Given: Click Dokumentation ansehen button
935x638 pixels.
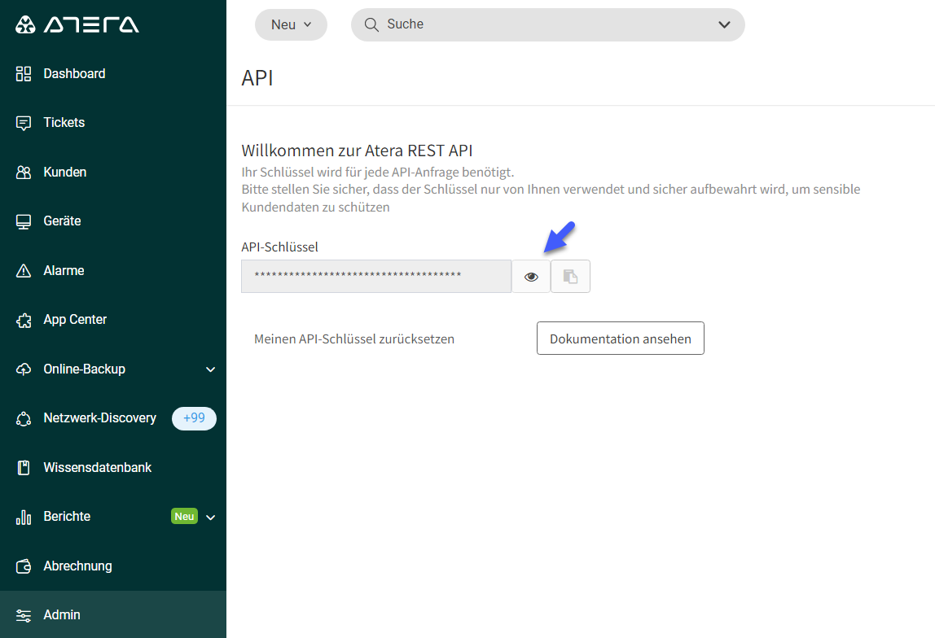Looking at the screenshot, I should coord(620,339).
